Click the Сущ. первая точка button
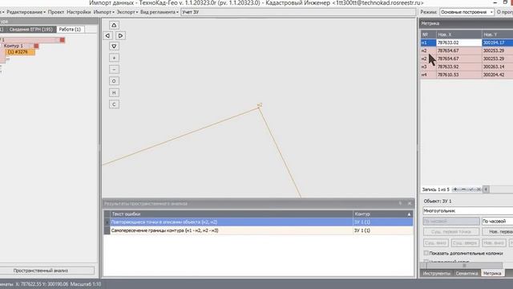 coord(451,232)
